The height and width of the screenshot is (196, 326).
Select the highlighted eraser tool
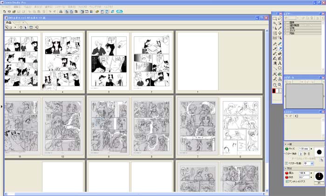pos(279,49)
